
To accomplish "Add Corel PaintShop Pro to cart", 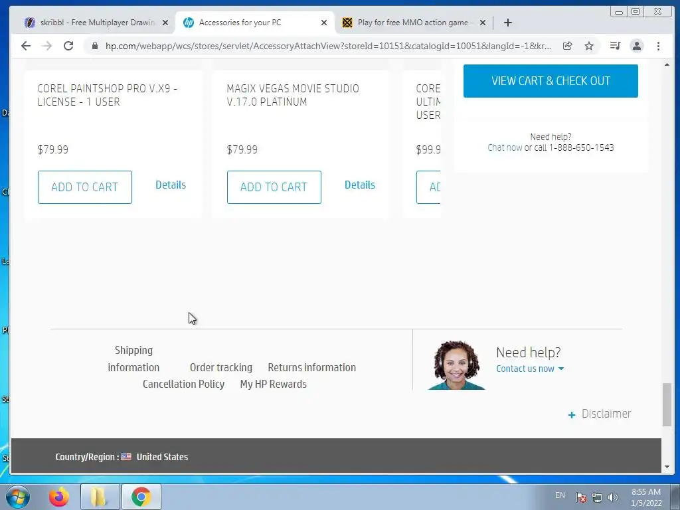I will (84, 187).
